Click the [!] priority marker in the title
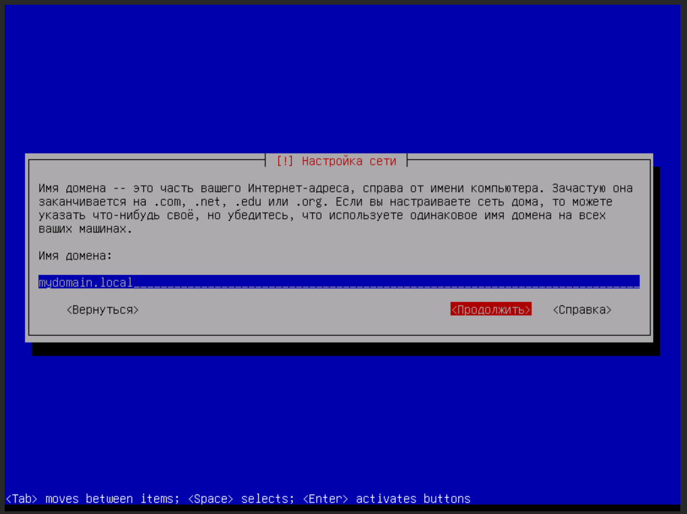This screenshot has width=687, height=514. tap(285, 161)
